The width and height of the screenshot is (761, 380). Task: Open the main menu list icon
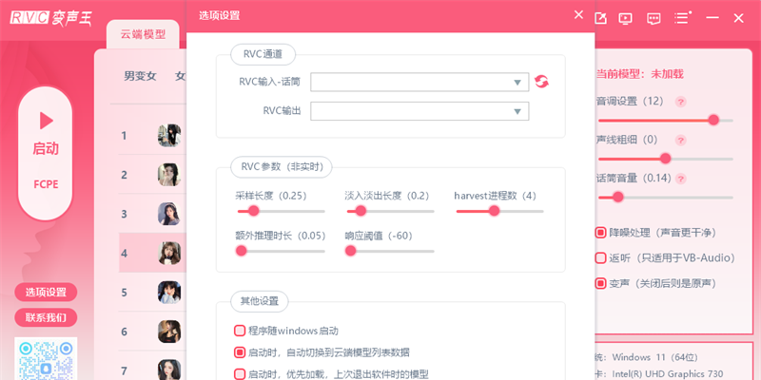682,17
